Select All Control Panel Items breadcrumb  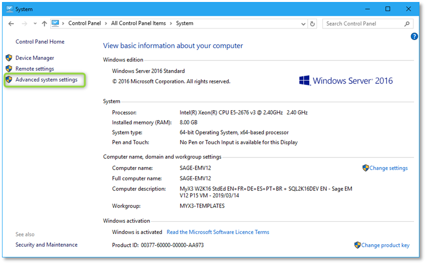click(x=138, y=23)
